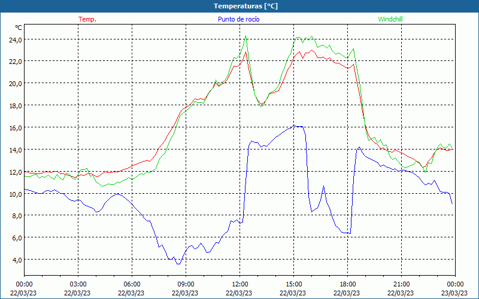
Task: Click the 18:00 time axis label
Action: [348, 284]
